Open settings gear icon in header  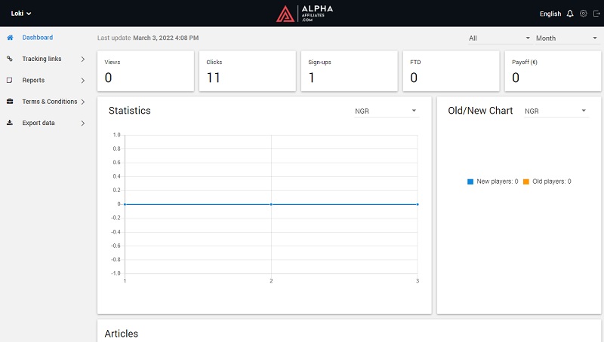[584, 14]
